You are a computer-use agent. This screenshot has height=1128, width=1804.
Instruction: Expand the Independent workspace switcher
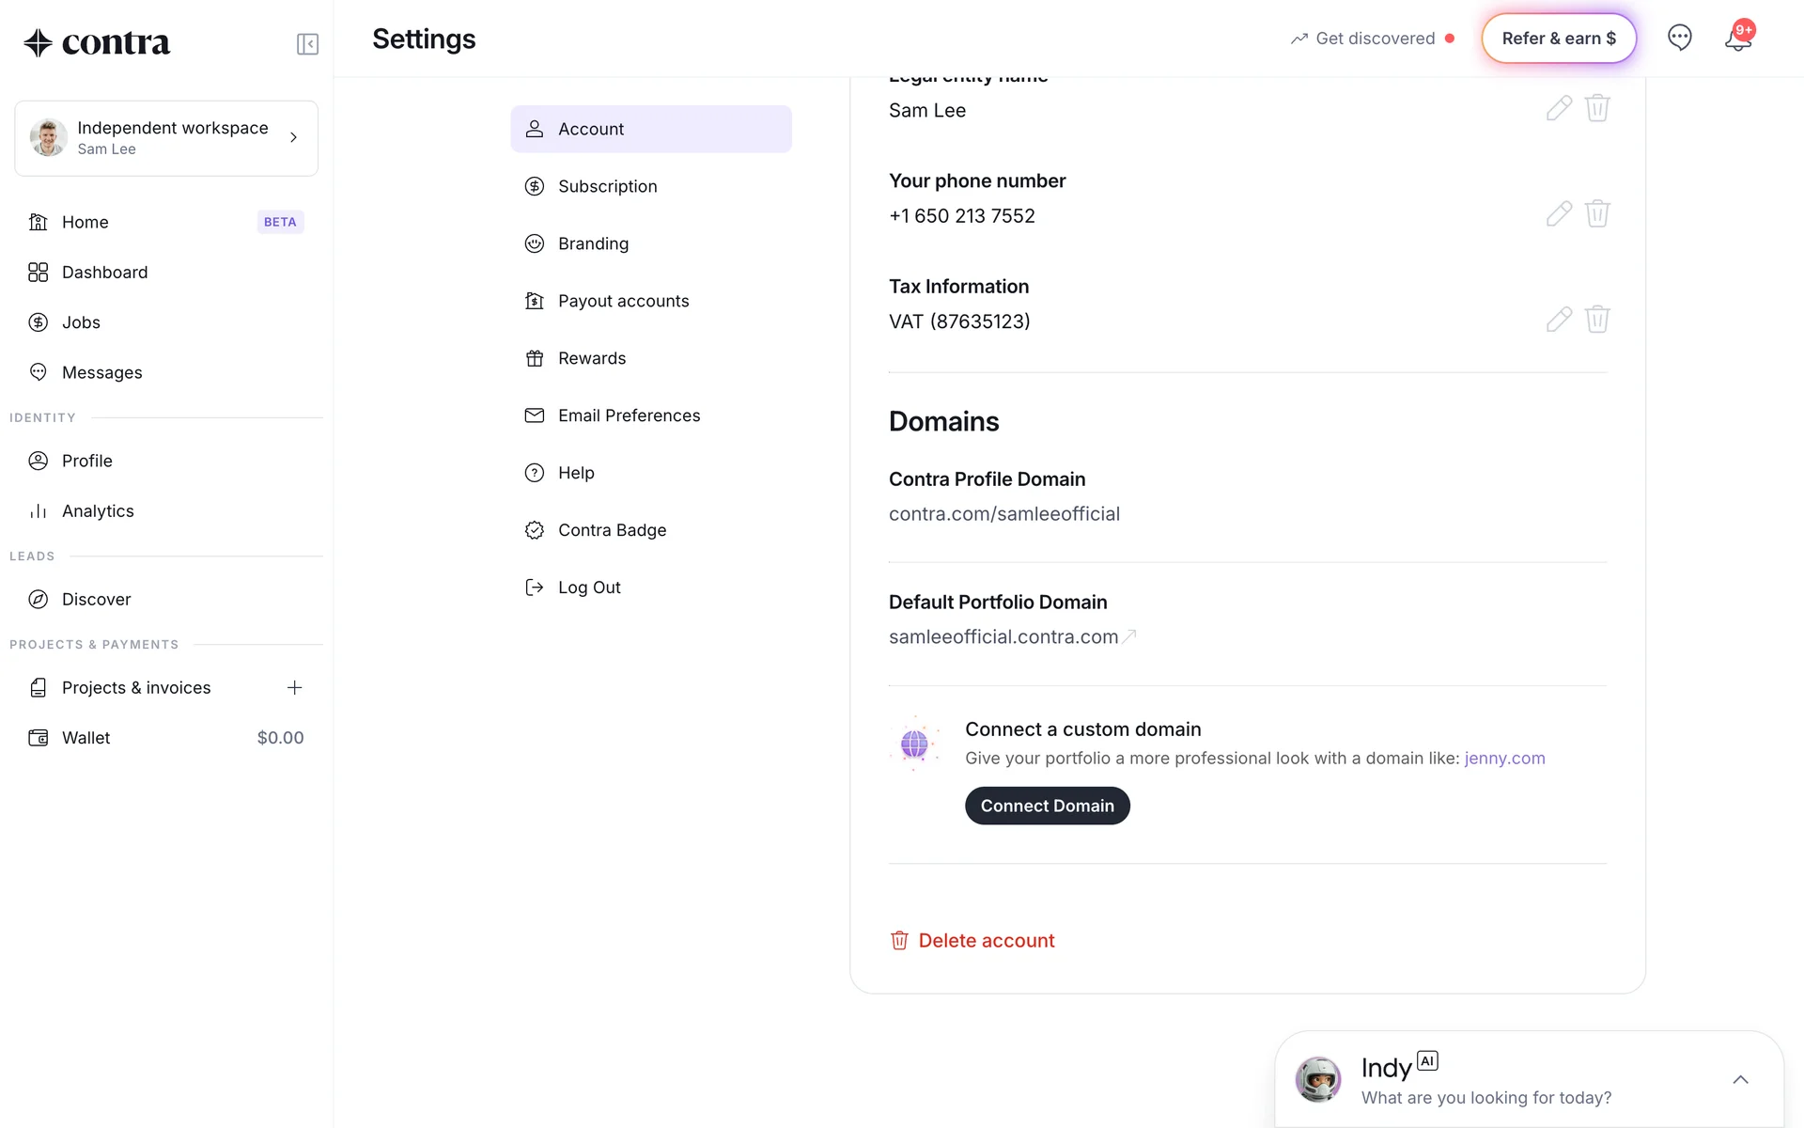(x=166, y=138)
